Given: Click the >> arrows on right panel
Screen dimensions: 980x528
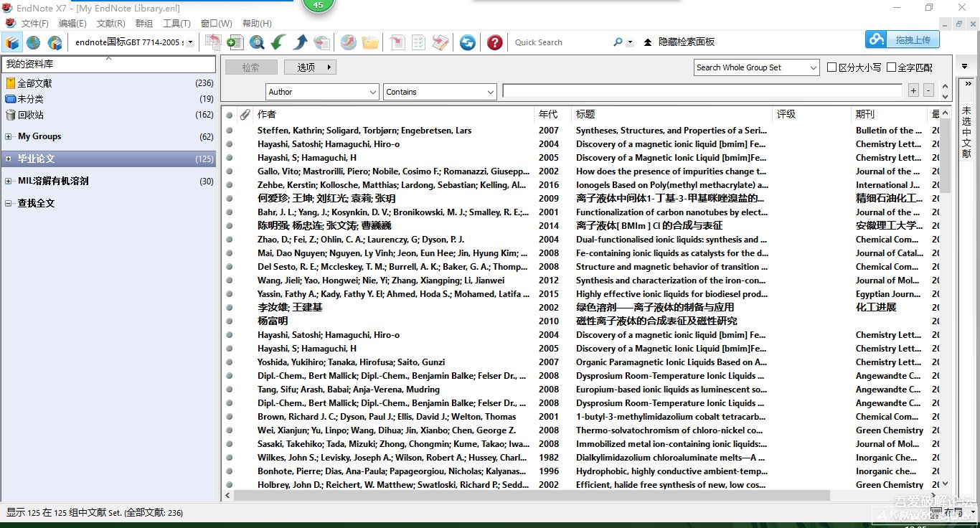Looking at the screenshot, I should [968, 85].
